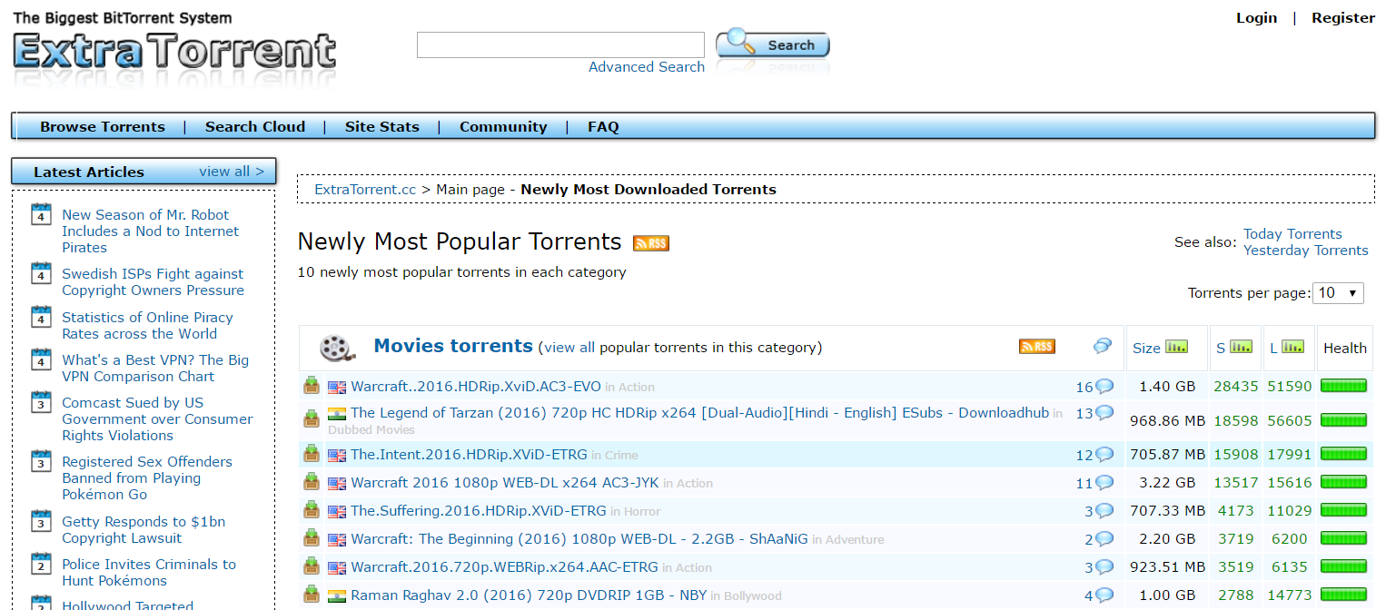
Task: Open comments bubble for Warcraft: The Beginning
Action: 1104,539
